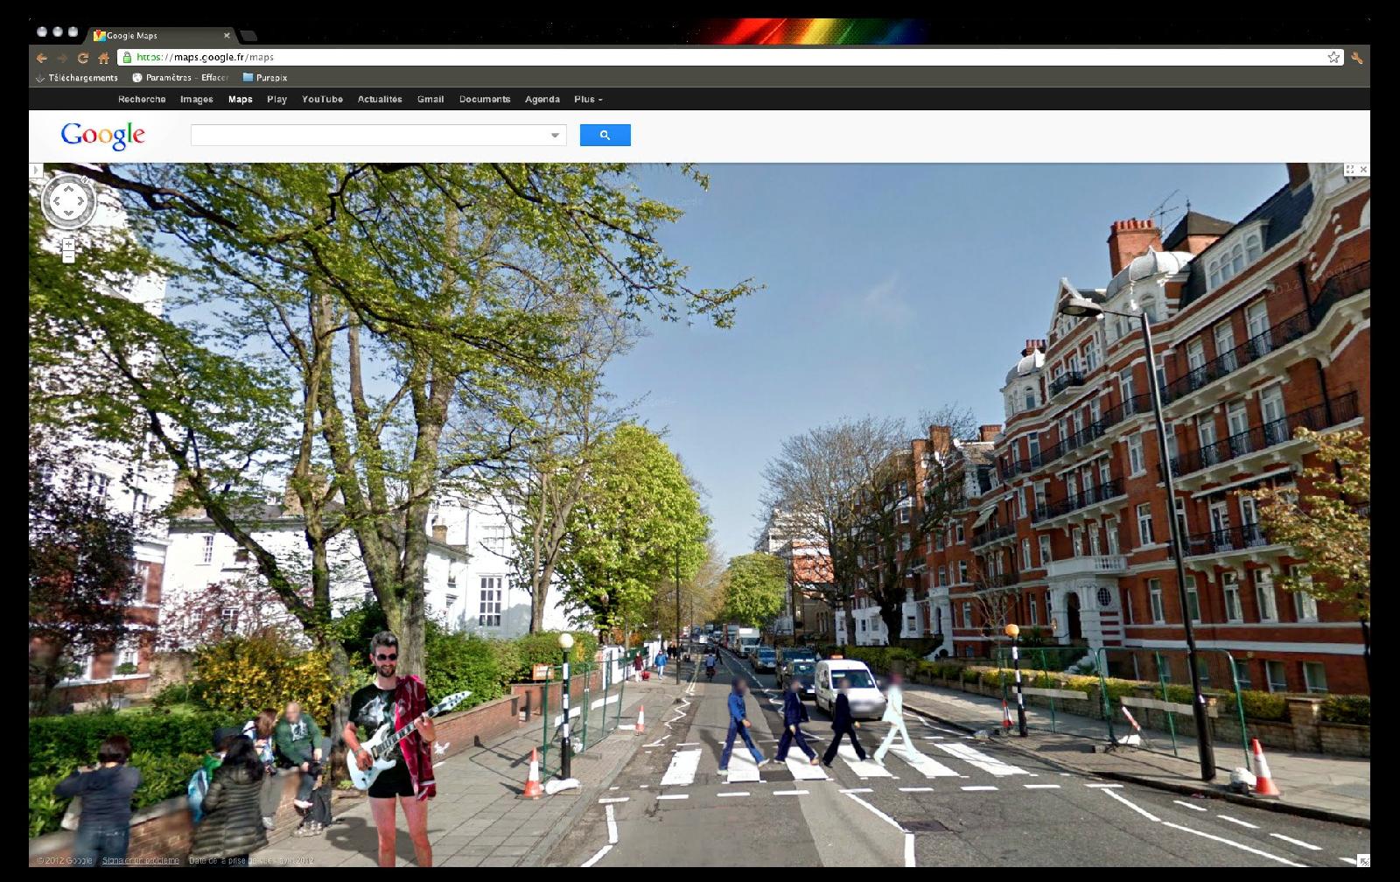
Task: Zoom in with the plus button
Action: 68,244
